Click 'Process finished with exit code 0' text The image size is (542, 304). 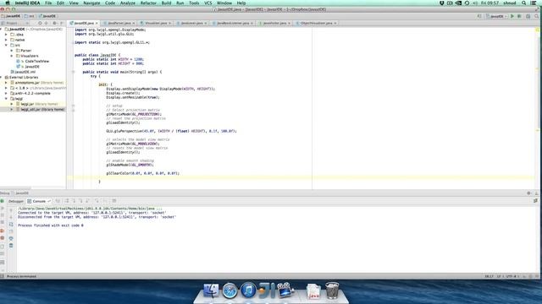pos(51,225)
